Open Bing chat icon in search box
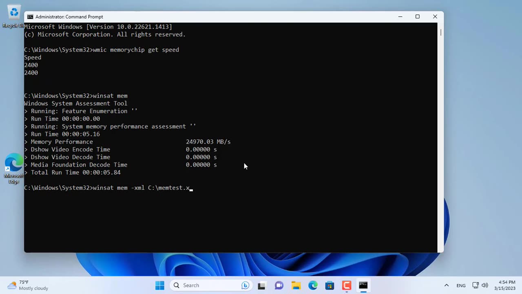522x294 pixels. pos(245,285)
